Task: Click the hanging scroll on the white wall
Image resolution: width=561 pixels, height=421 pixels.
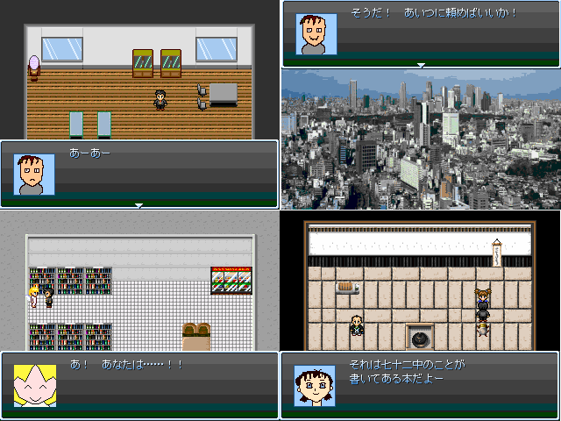Action: click(x=497, y=253)
